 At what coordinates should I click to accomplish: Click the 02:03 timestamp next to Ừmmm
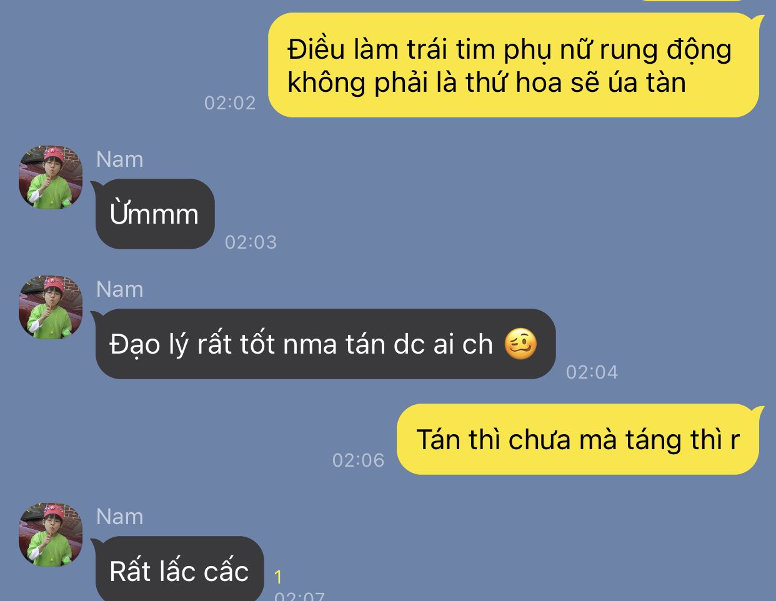click(x=251, y=242)
